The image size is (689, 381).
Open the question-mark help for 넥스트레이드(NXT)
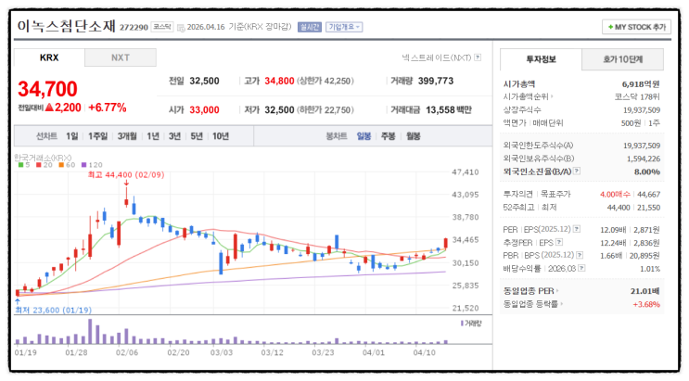[x=478, y=57]
